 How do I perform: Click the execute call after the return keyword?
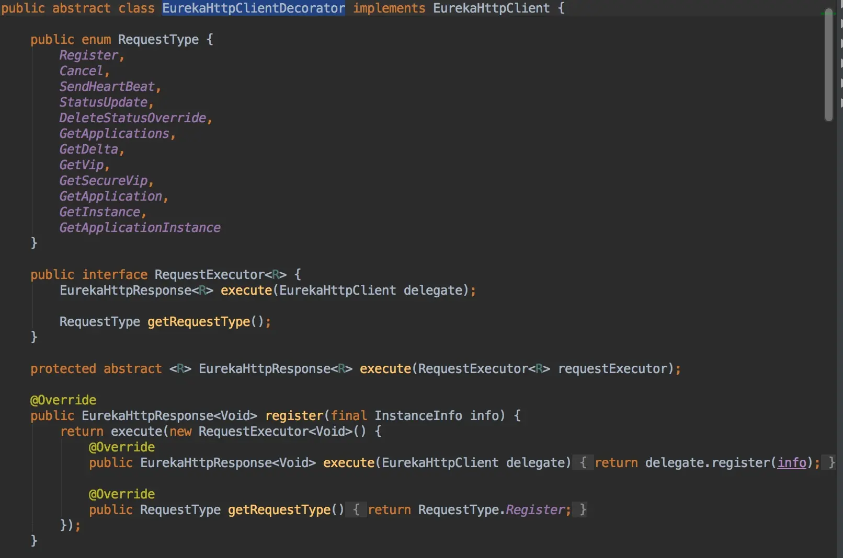[x=136, y=432]
